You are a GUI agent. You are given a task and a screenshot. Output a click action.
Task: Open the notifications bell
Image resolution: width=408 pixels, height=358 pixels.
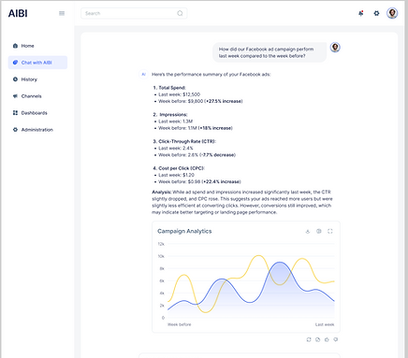point(361,13)
